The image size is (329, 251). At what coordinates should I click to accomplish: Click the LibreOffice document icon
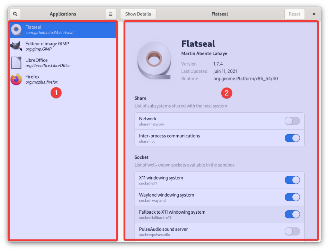click(x=16, y=63)
